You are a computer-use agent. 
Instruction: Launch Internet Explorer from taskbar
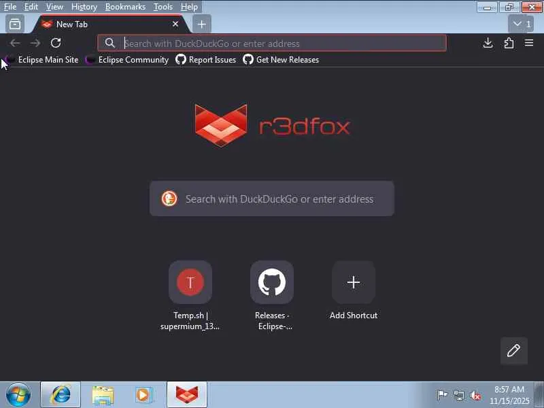[x=61, y=395]
